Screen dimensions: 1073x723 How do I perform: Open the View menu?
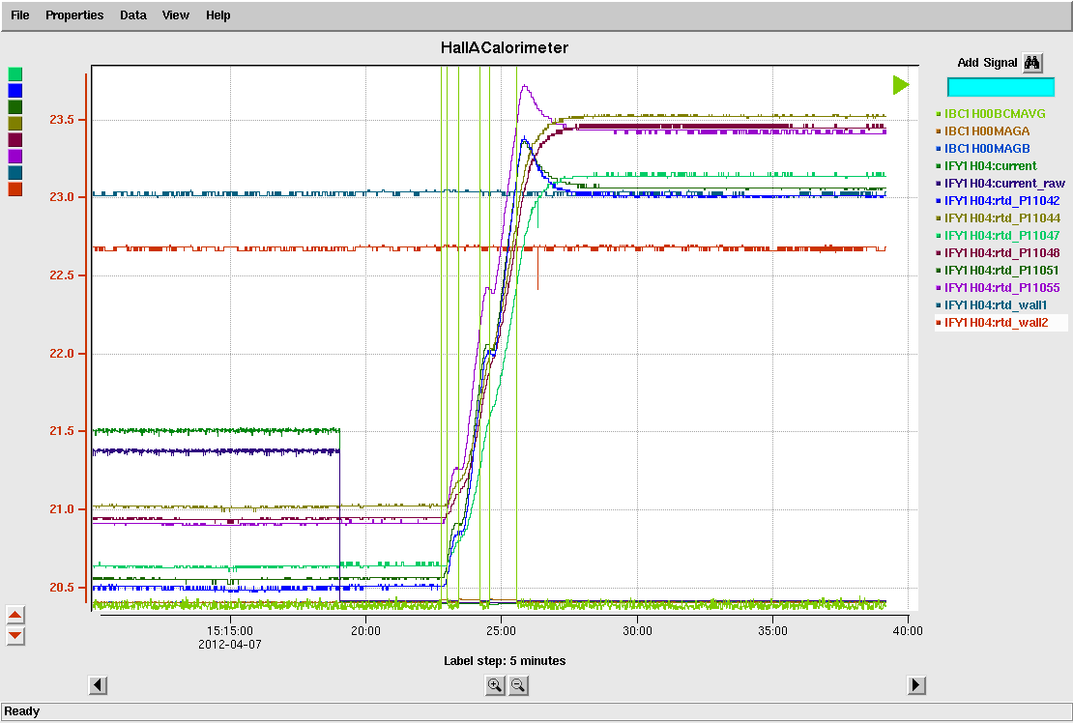point(175,15)
